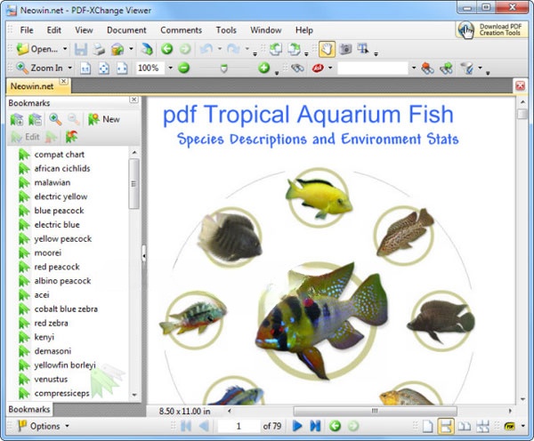The image size is (534, 441).
Task: Click the horizontal document scrollbar
Action: pyautogui.click(x=375, y=411)
